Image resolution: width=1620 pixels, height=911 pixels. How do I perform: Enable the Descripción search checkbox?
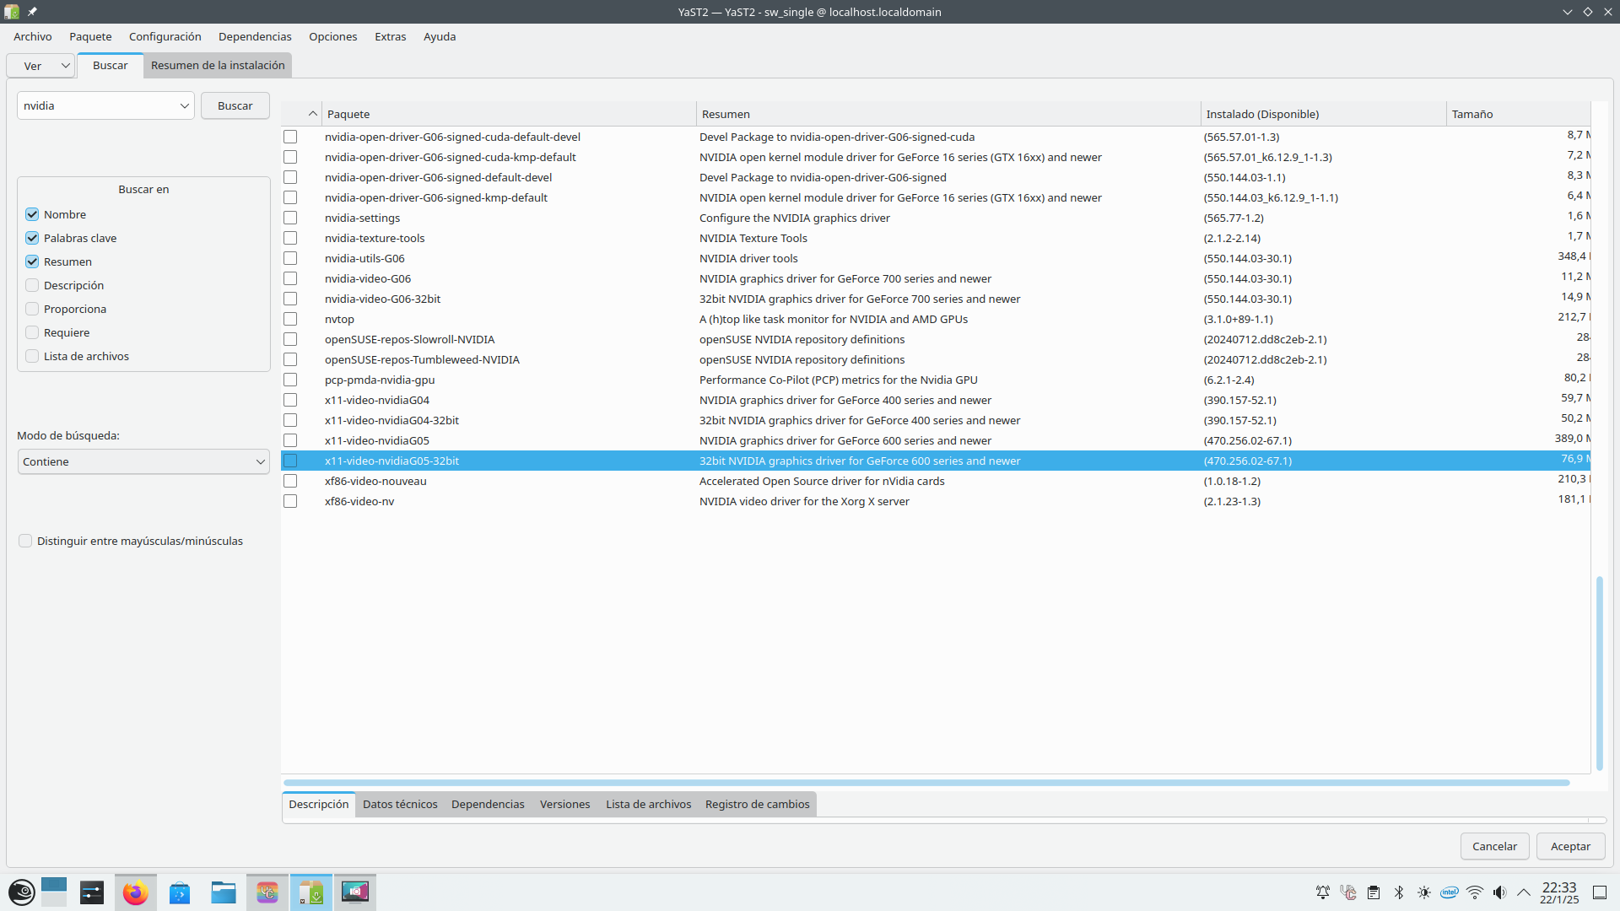pos(32,285)
